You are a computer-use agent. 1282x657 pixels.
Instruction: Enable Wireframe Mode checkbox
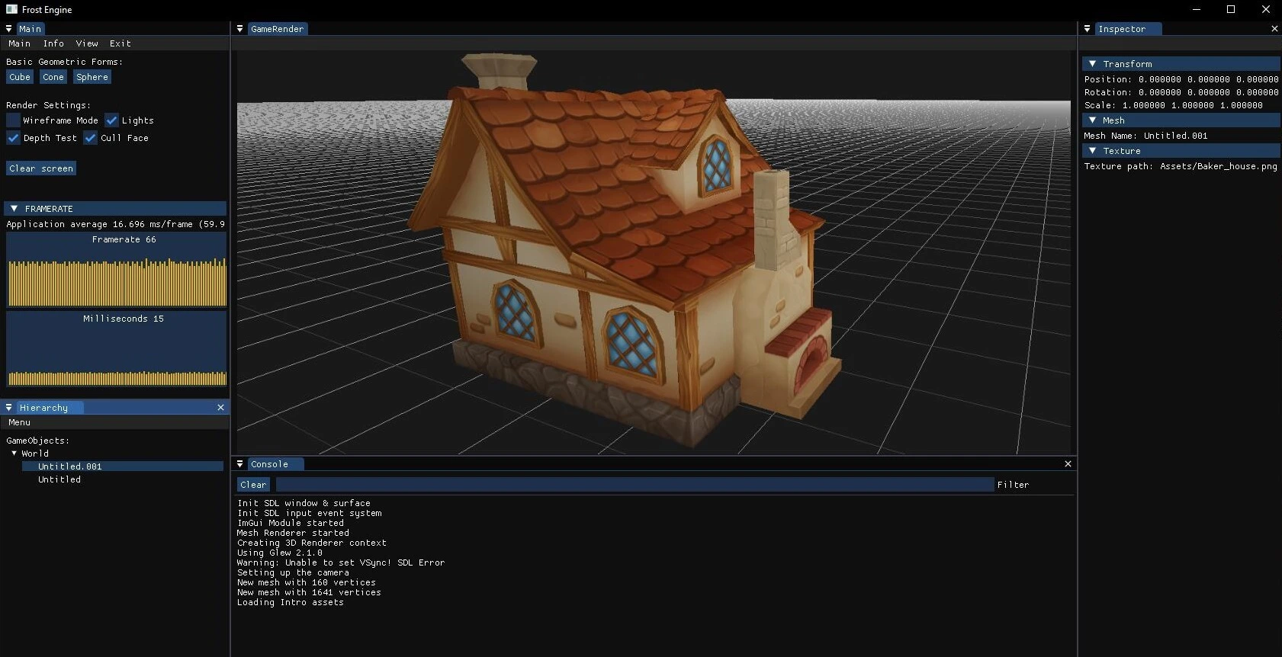click(13, 120)
